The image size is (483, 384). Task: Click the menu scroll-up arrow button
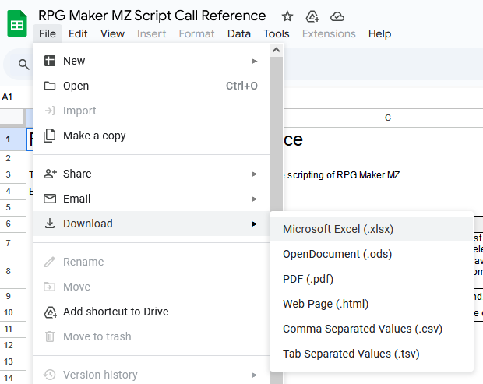tap(277, 50)
